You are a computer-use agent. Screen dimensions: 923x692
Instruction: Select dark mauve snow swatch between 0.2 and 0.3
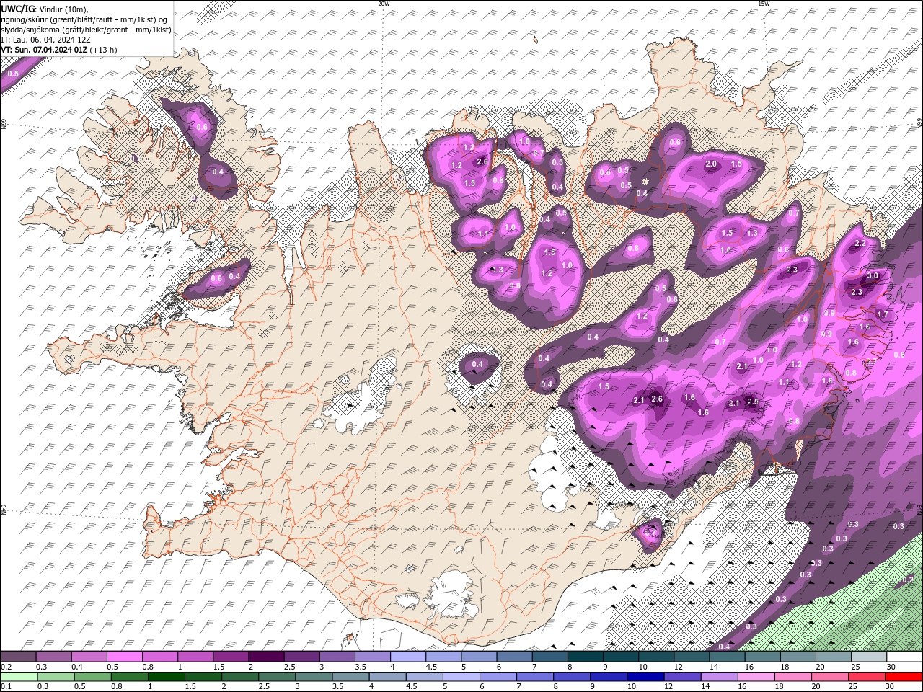pos(18,657)
